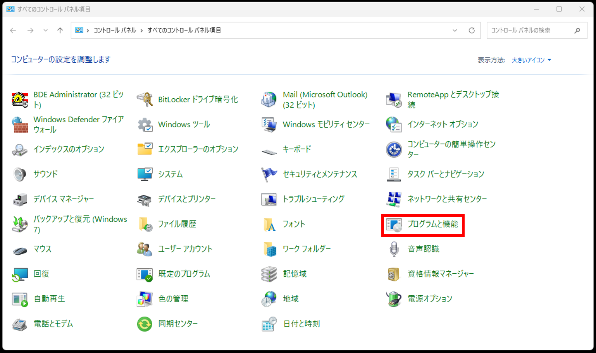The image size is (596, 353).
Task: Click the refresh button in the address bar
Action: coord(472,30)
